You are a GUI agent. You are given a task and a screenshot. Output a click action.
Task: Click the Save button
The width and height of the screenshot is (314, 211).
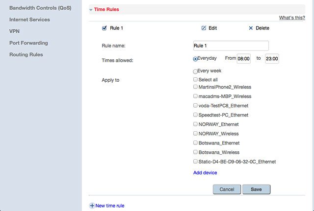click(256, 189)
